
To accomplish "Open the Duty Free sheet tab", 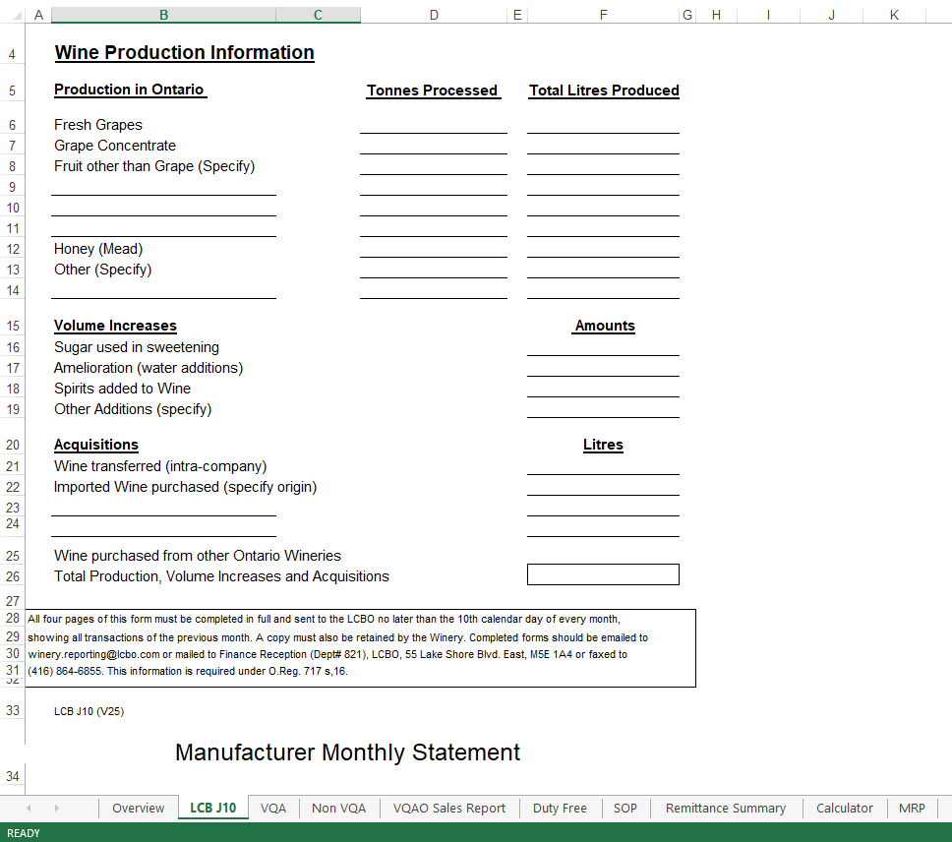I will tap(560, 808).
